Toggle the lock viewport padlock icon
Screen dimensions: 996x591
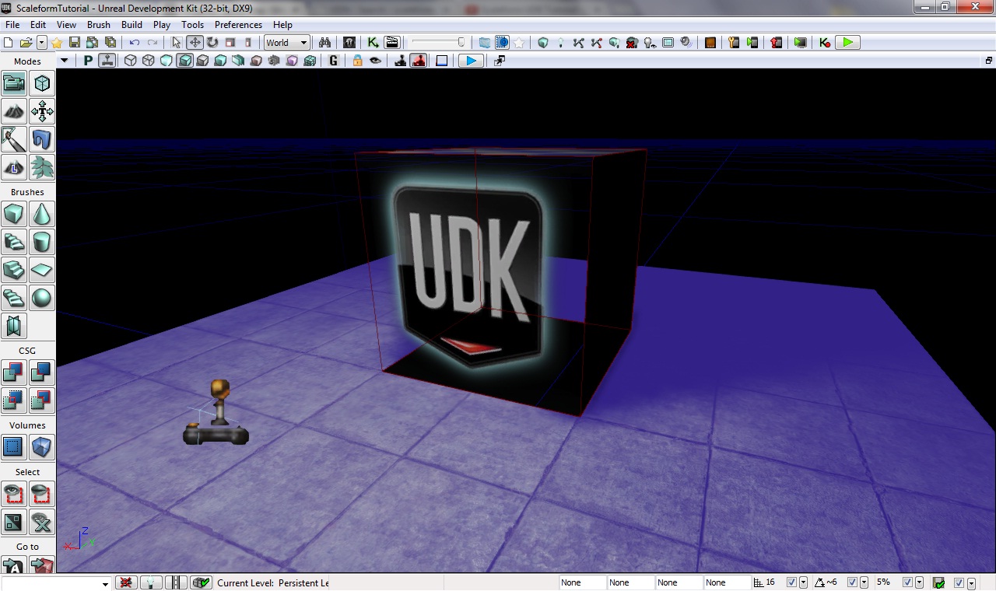[357, 61]
